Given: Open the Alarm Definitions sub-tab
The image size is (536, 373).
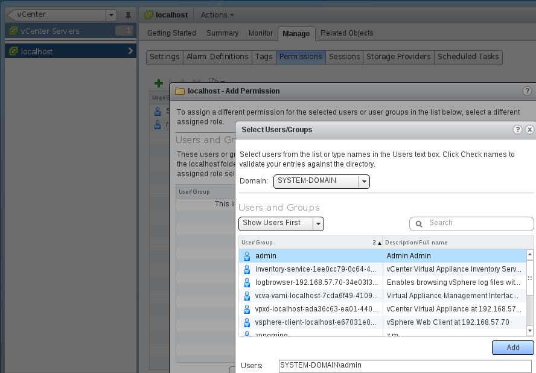Looking at the screenshot, I should [x=217, y=57].
